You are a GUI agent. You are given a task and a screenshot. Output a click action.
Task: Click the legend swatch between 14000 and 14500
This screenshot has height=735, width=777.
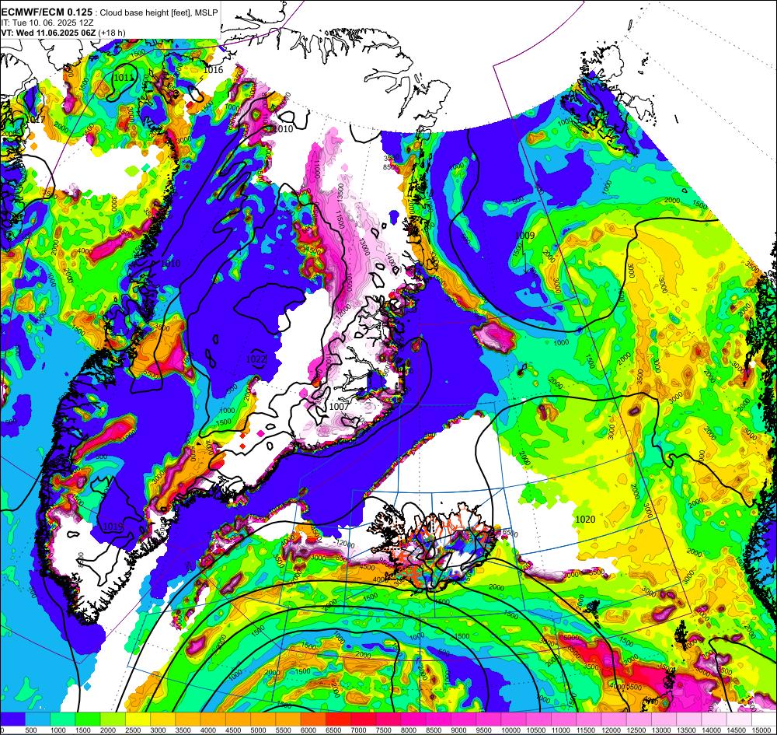(x=713, y=719)
